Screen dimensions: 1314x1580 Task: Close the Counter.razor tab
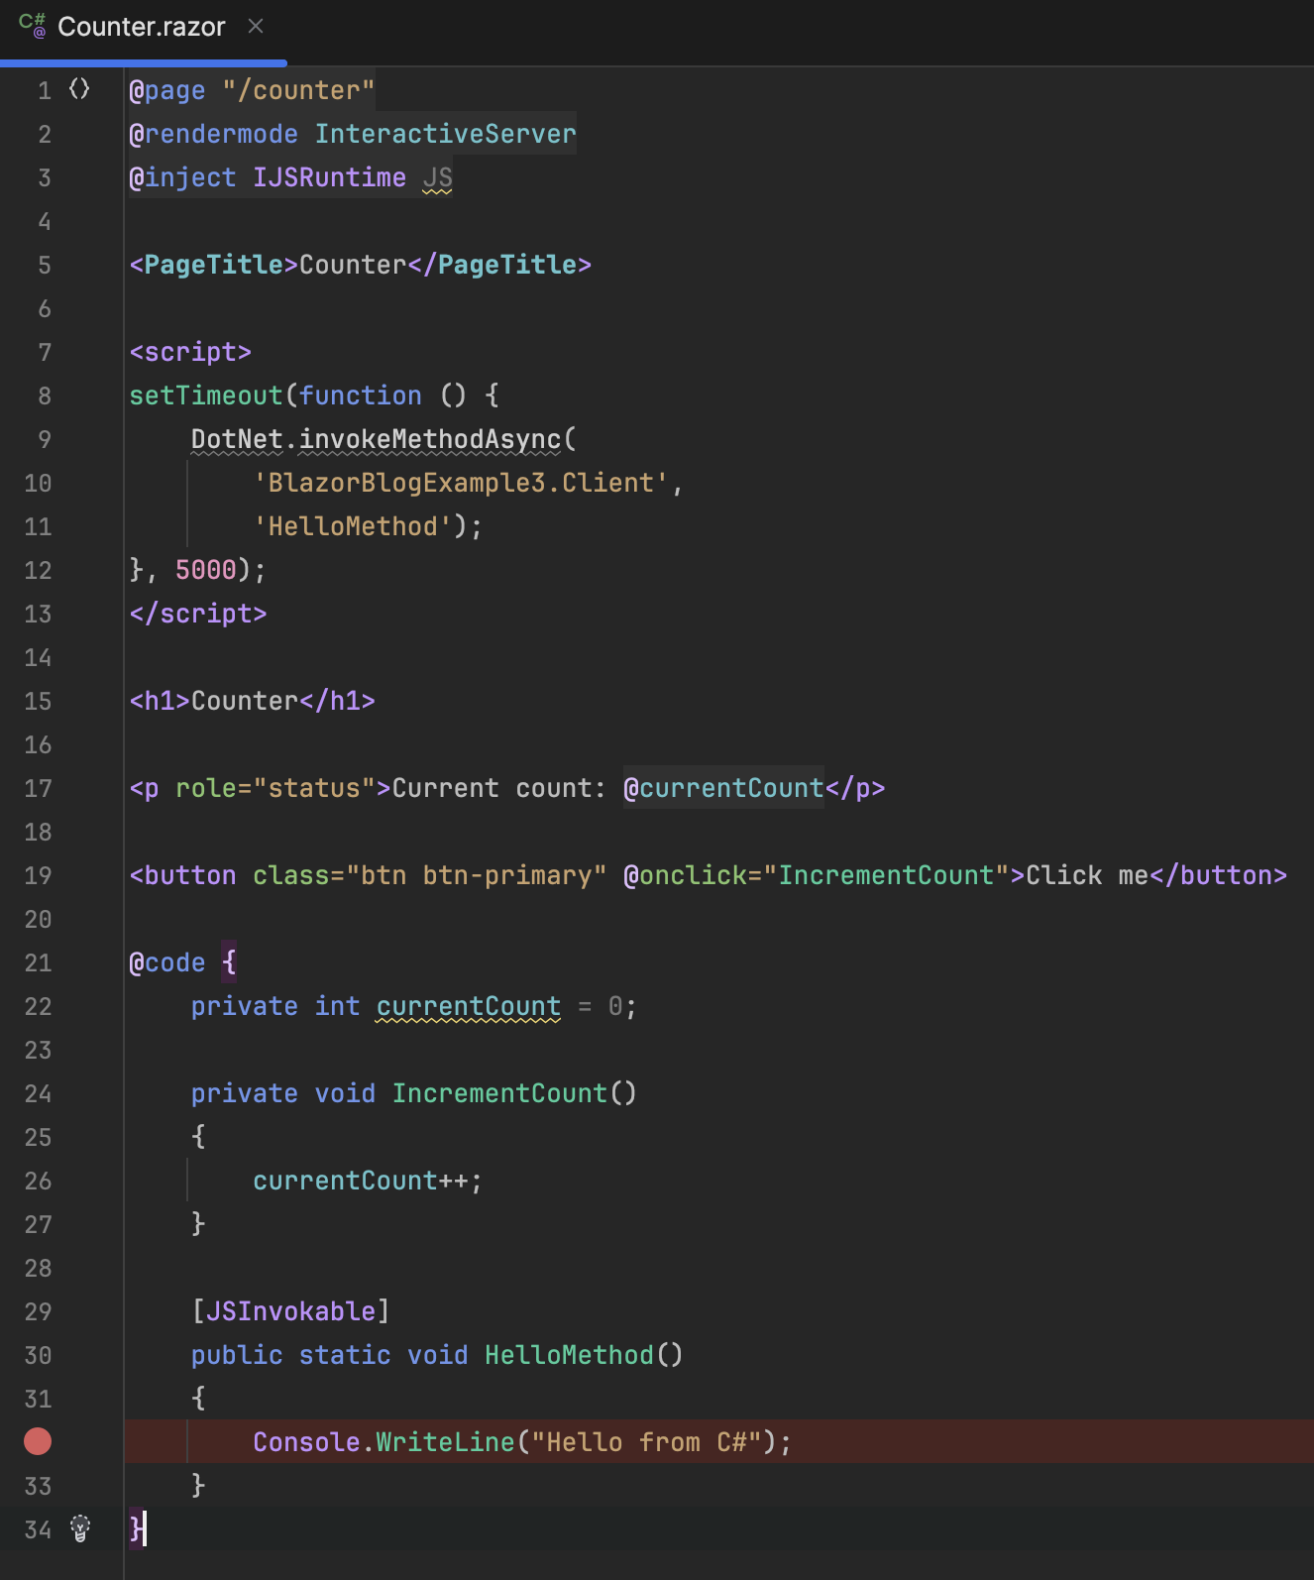click(256, 27)
